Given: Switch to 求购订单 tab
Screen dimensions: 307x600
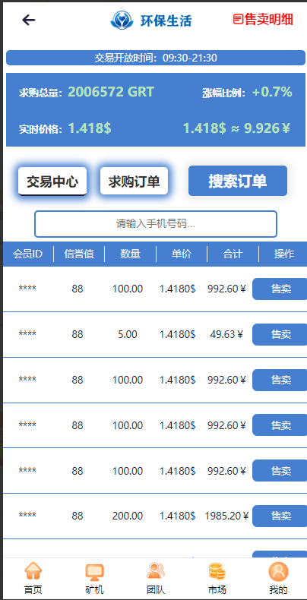Looking at the screenshot, I should click(134, 181).
